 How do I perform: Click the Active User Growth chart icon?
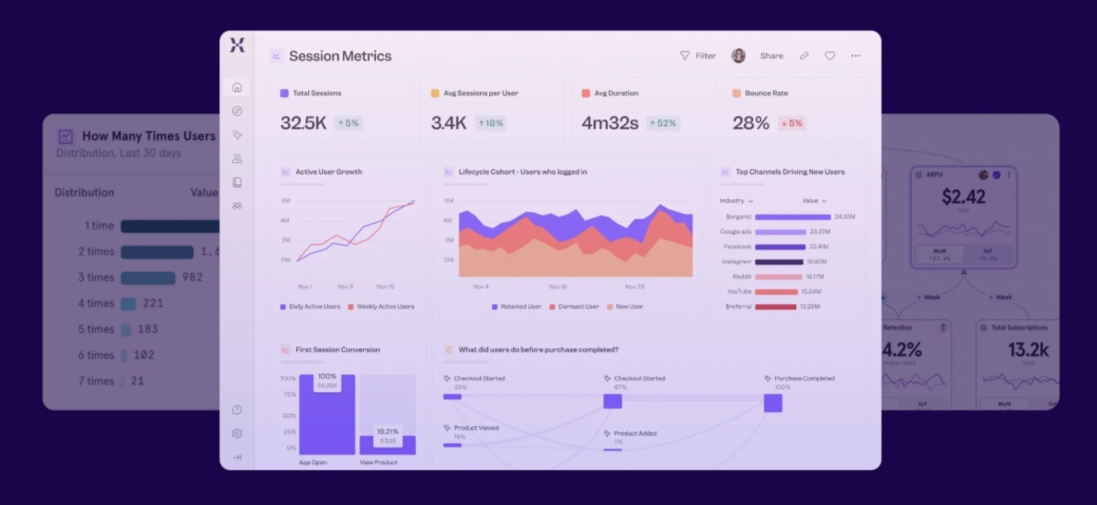coord(286,171)
